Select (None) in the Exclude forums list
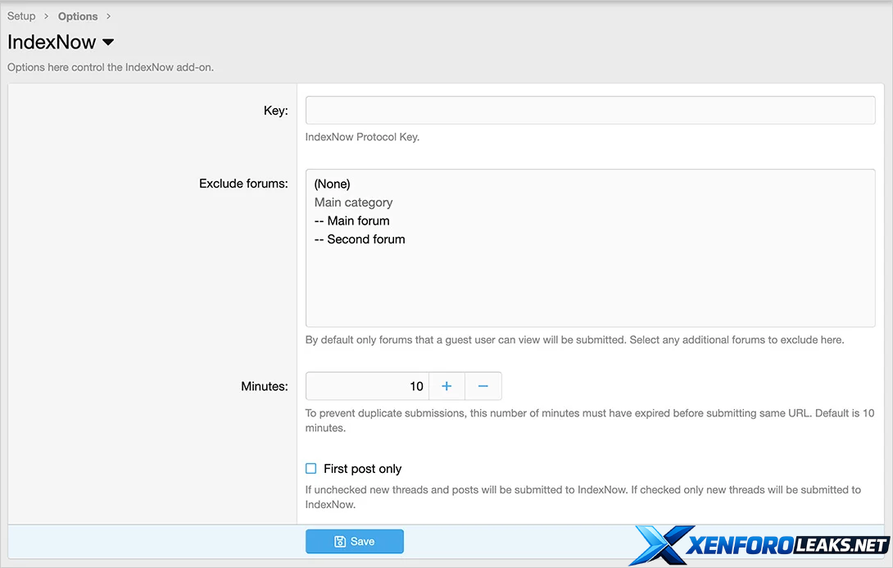This screenshot has height=568, width=893. (x=331, y=184)
